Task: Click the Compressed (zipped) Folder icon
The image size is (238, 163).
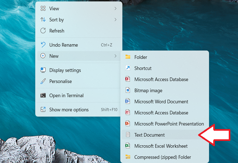Action: click(x=128, y=157)
